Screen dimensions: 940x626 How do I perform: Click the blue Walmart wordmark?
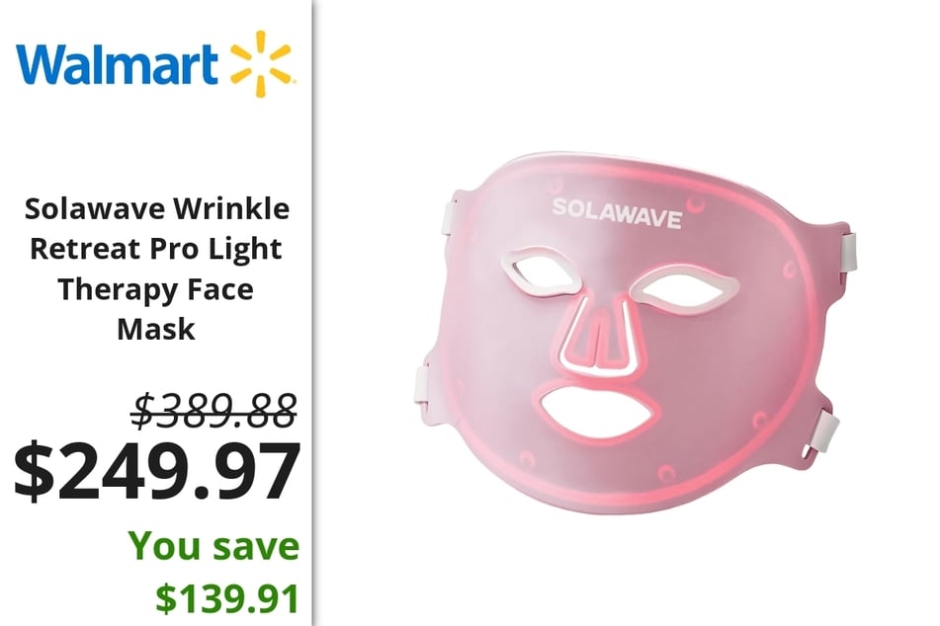pyautogui.click(x=117, y=64)
